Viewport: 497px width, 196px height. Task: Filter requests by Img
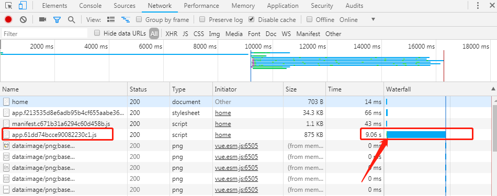coord(214,34)
